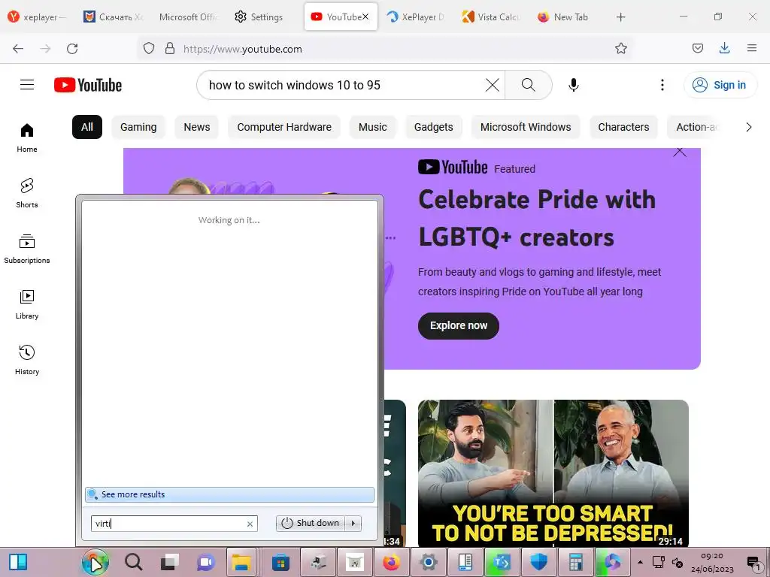Open taskbar Search magnifier
Image resolution: width=770 pixels, height=577 pixels.
tap(133, 562)
